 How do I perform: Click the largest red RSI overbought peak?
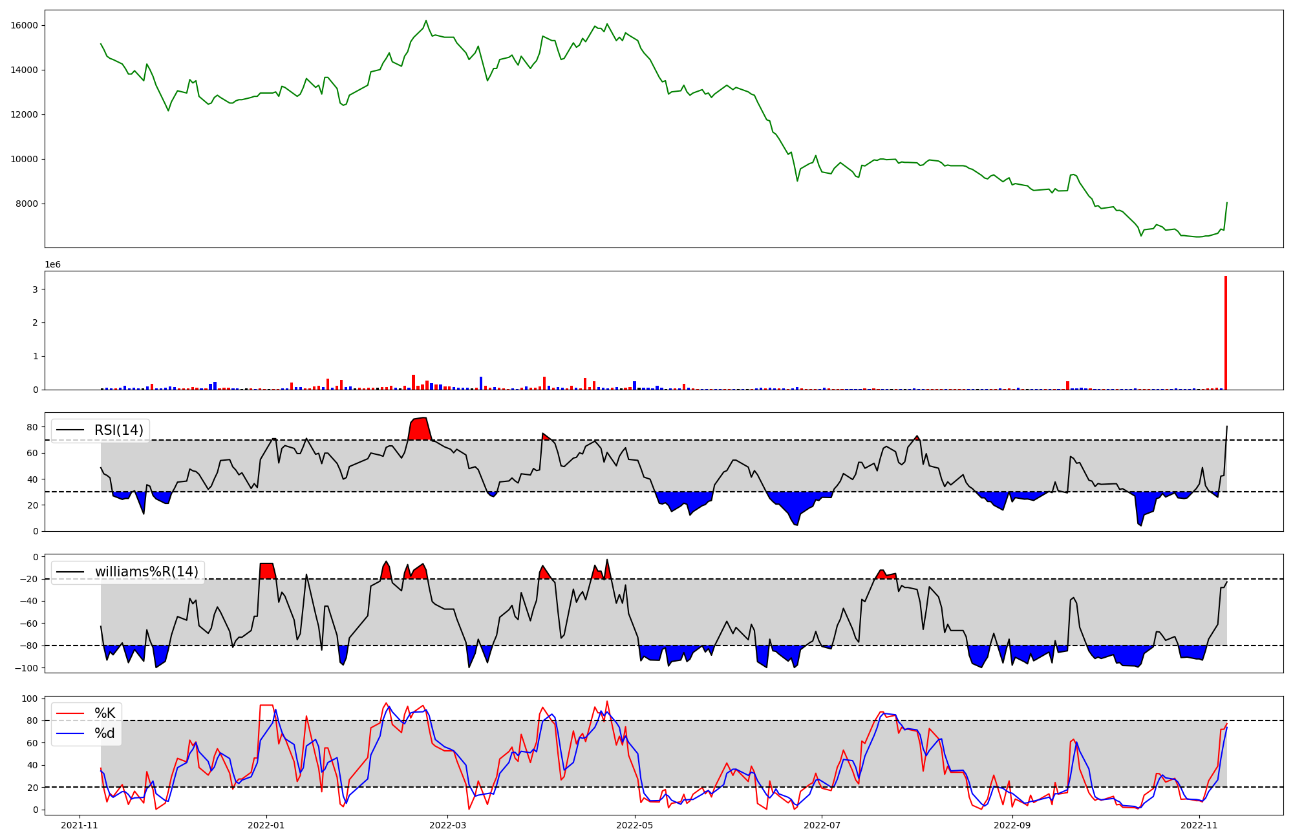[x=420, y=428]
